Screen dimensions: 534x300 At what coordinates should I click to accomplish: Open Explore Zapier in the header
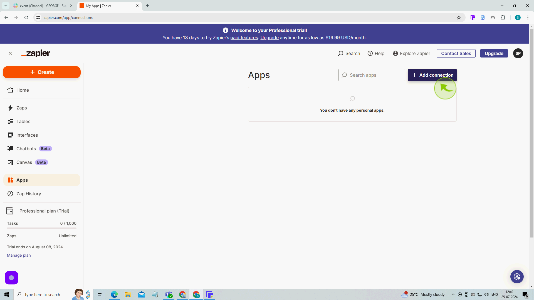(x=411, y=53)
